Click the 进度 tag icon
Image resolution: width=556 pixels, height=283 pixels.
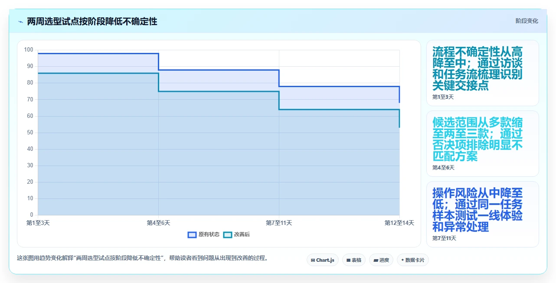[x=376, y=260]
